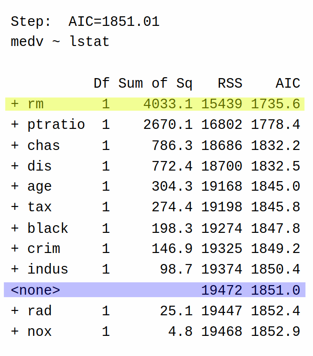Viewport: 313px width, 356px height.
Task: Select the <none> highlighted row
Action: pyautogui.click(x=155, y=290)
